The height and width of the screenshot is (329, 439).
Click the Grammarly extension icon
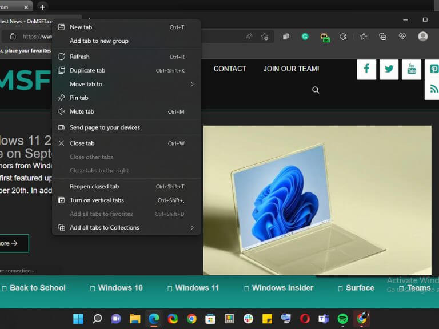coord(305,37)
